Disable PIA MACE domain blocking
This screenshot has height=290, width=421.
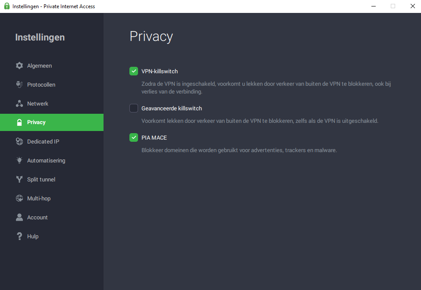133,137
